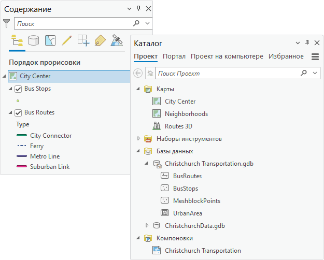The height and width of the screenshot is (260, 324).
Task: Click the BusRoutes feature class
Action: [x=187, y=176]
